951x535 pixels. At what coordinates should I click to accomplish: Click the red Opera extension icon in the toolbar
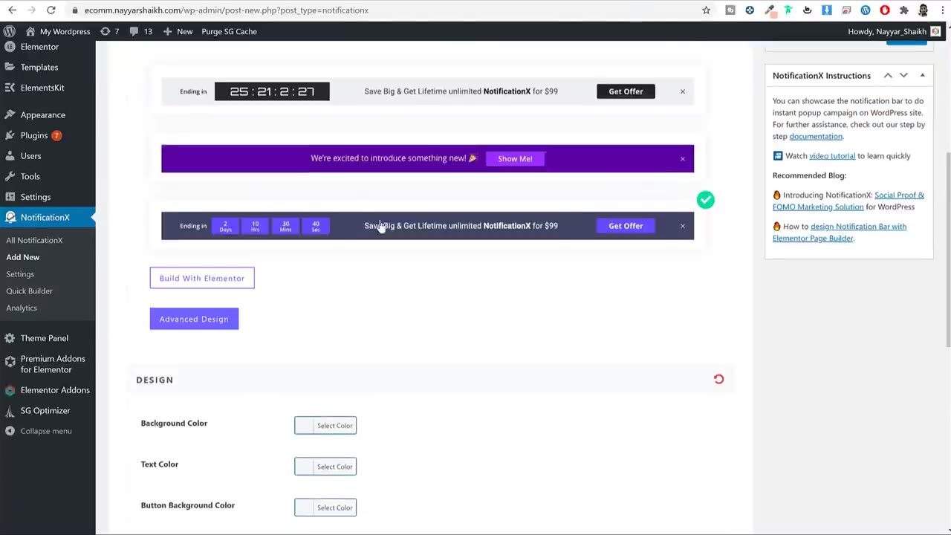click(884, 10)
